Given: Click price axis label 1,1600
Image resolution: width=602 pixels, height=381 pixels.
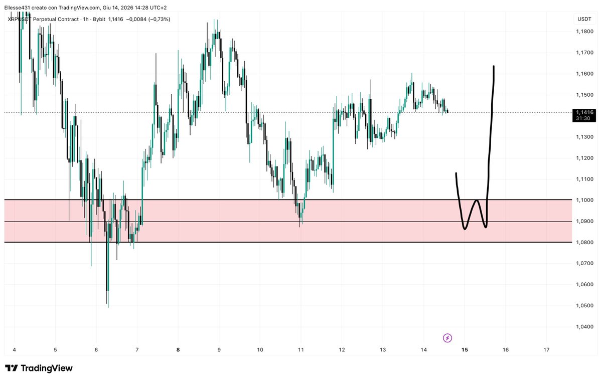Looking at the screenshot, I should point(584,74).
